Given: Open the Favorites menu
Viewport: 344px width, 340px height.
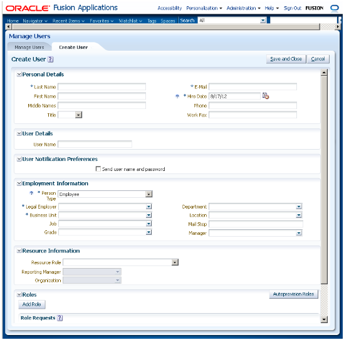Looking at the screenshot, I should pos(102,21).
